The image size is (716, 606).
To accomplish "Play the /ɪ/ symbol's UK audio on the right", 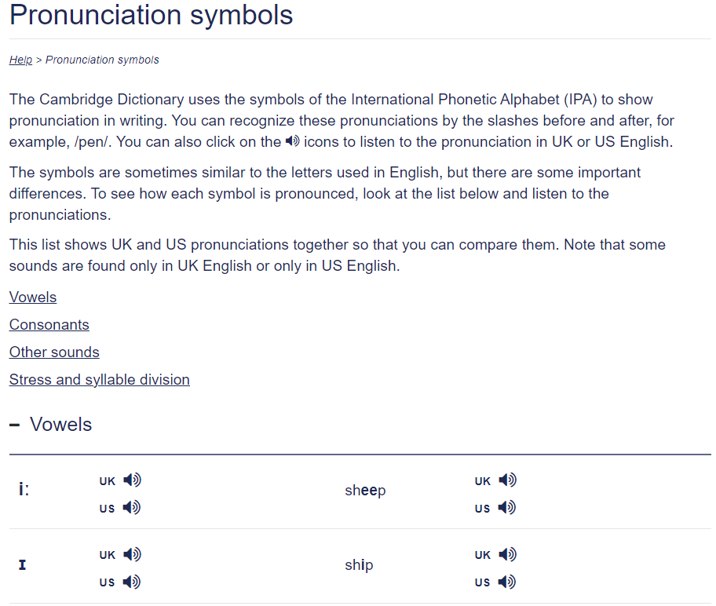I will [x=507, y=554].
